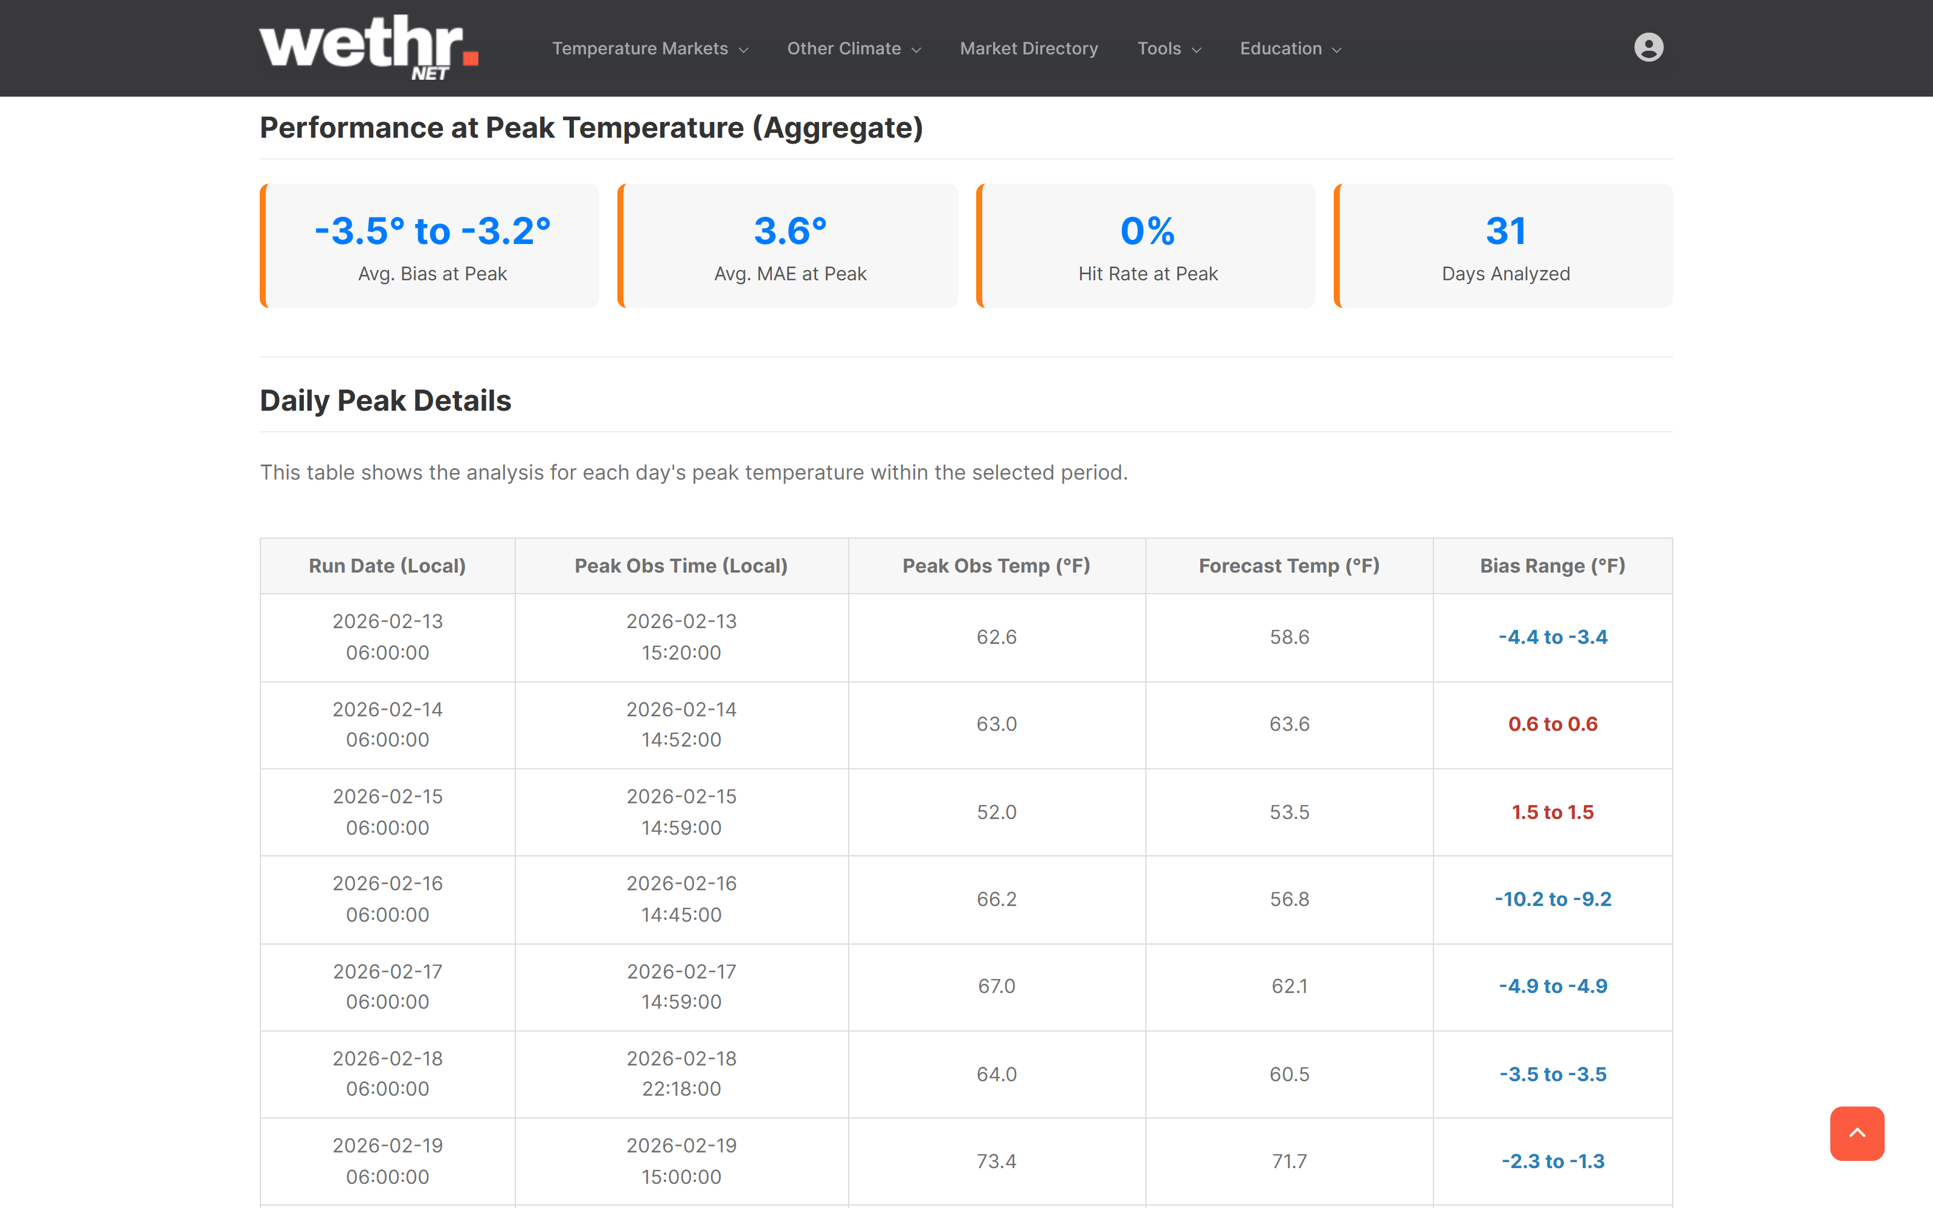This screenshot has width=1933, height=1208.
Task: Expand the Tools dropdown menu
Action: (1169, 49)
